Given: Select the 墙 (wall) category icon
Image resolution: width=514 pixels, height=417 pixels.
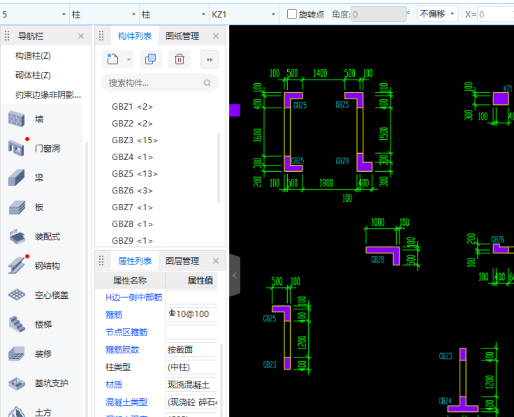Looking at the screenshot, I should (x=16, y=119).
